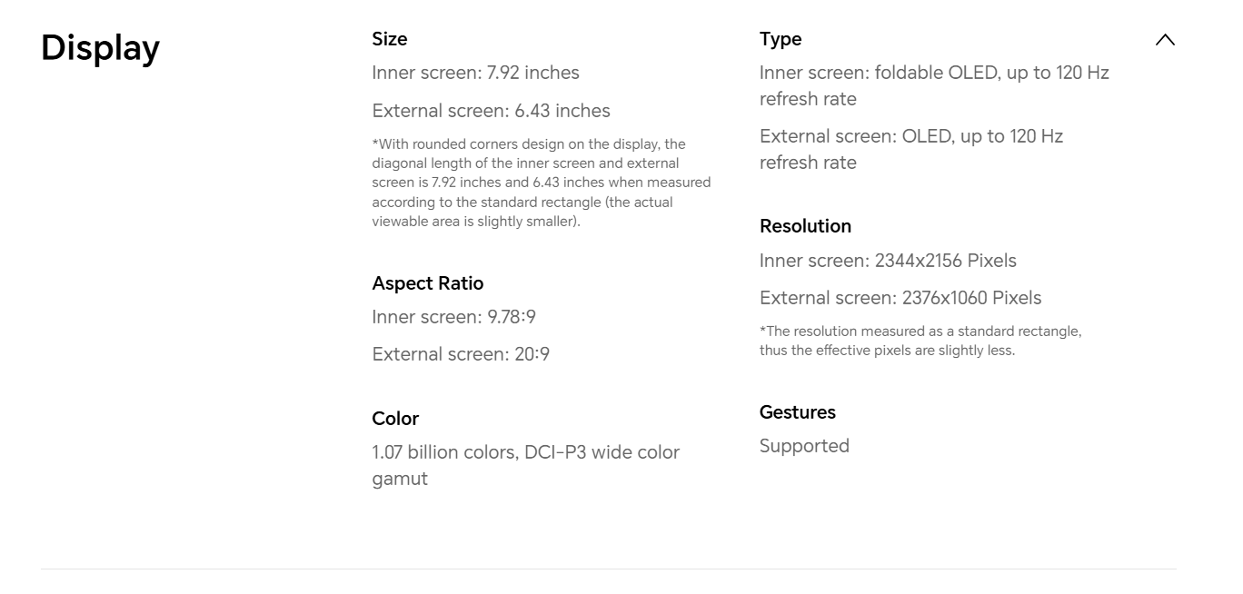Screen dimensions: 1243x594
Task: Click the foldable OLED inner screen text
Action: pyautogui.click(x=934, y=85)
